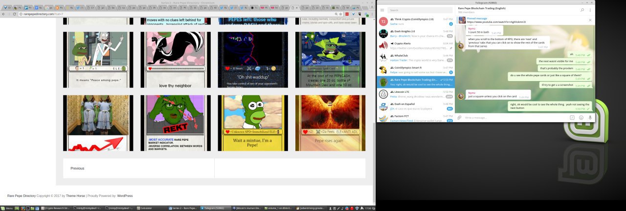
Task: Open Crypto Alerts channel
Action: pyautogui.click(x=415, y=46)
